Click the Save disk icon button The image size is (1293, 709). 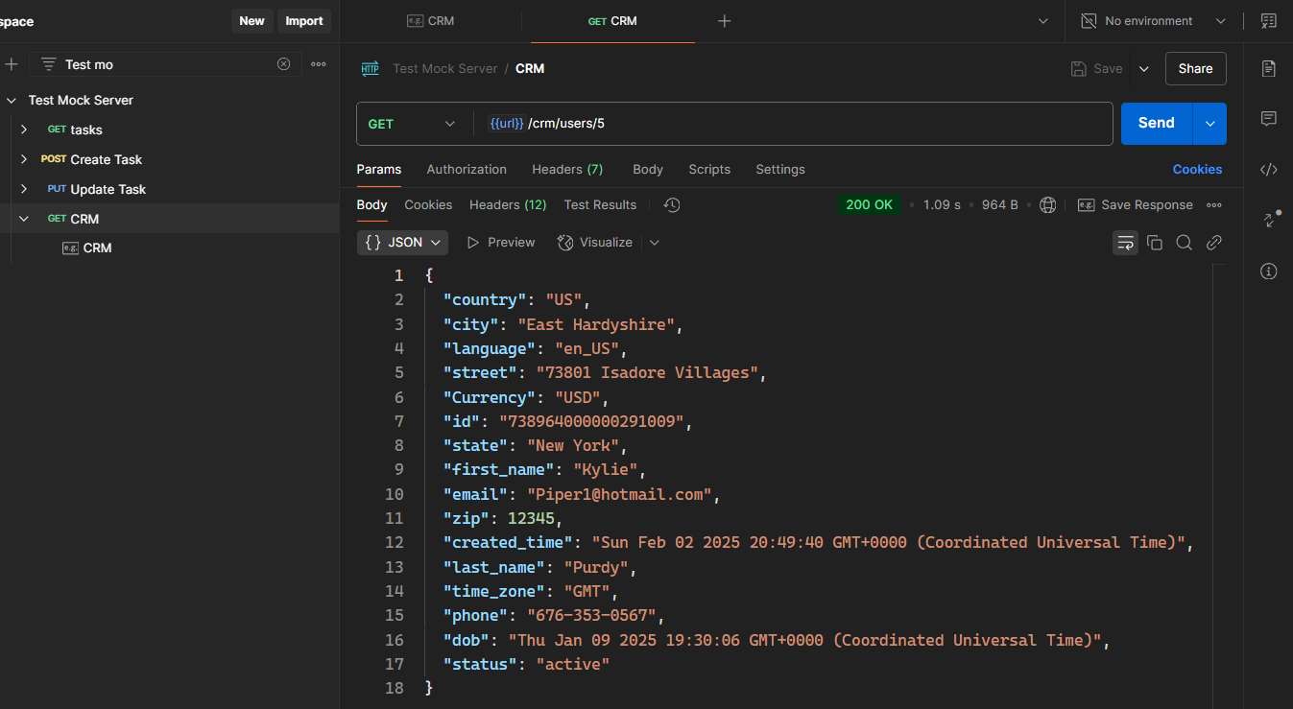[x=1097, y=69]
